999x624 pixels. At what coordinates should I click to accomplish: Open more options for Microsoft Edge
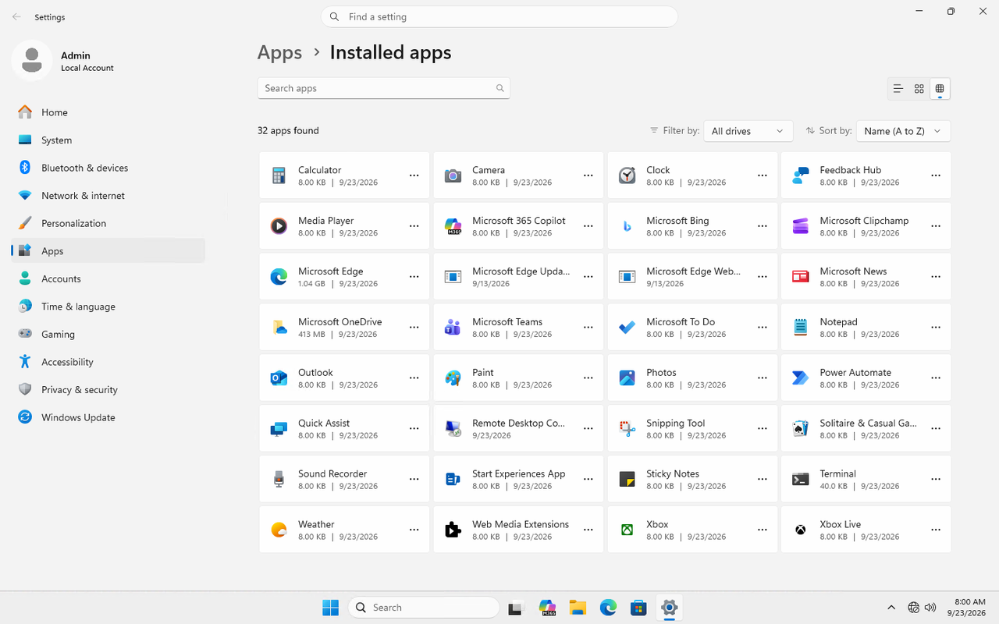point(414,277)
